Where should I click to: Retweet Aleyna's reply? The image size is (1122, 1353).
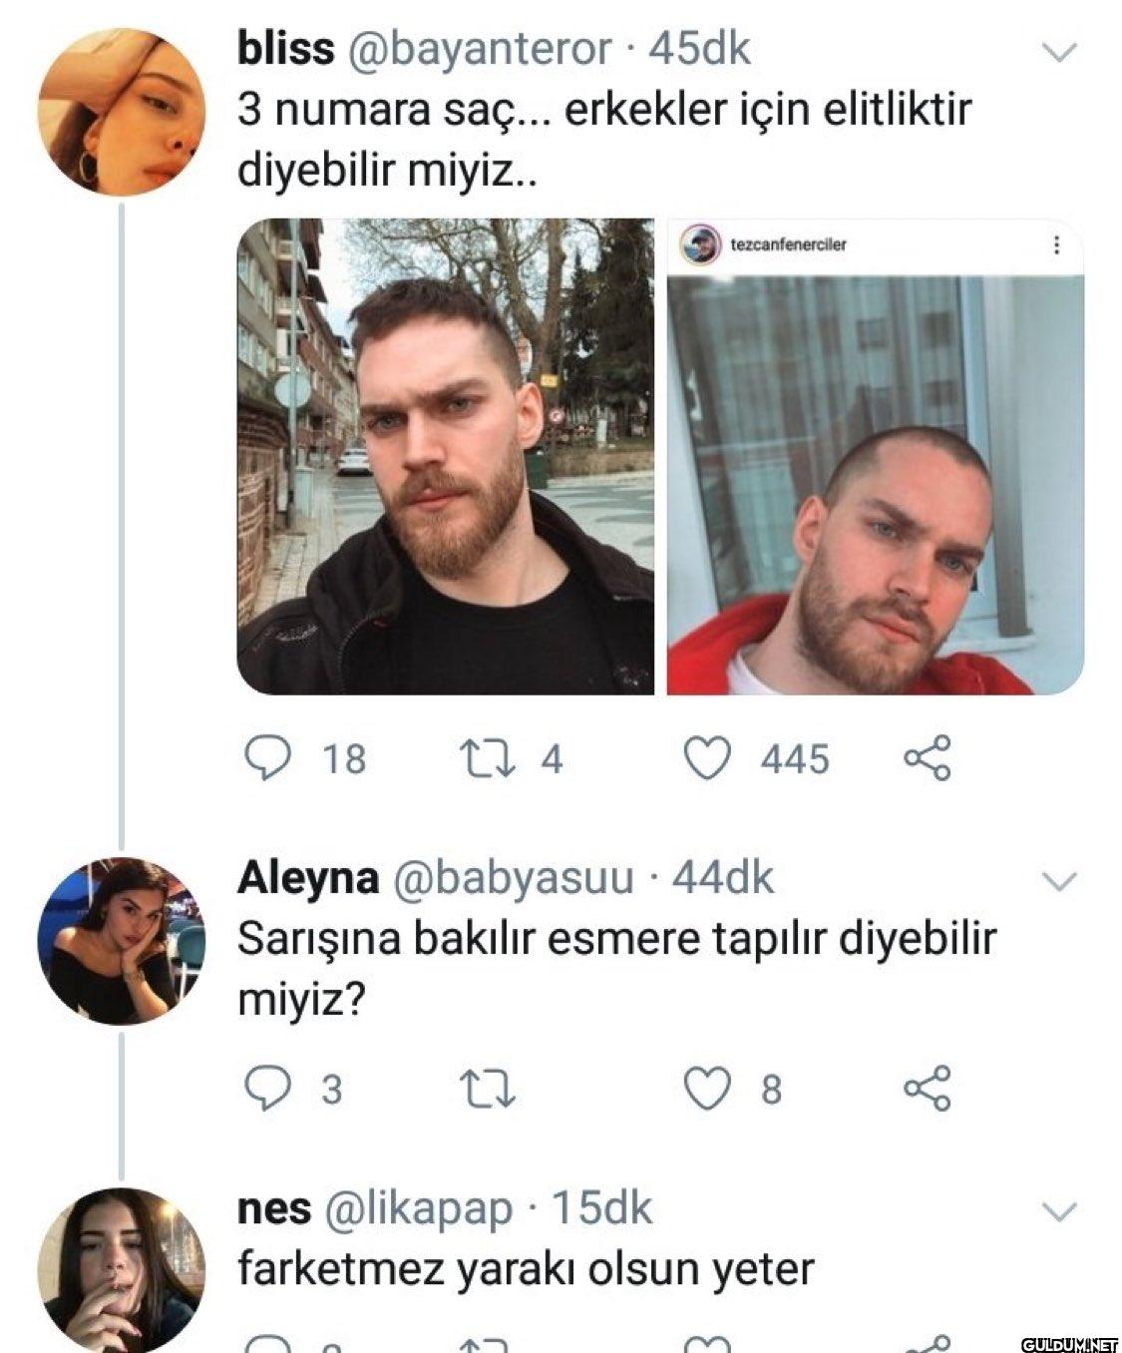[x=491, y=1088]
